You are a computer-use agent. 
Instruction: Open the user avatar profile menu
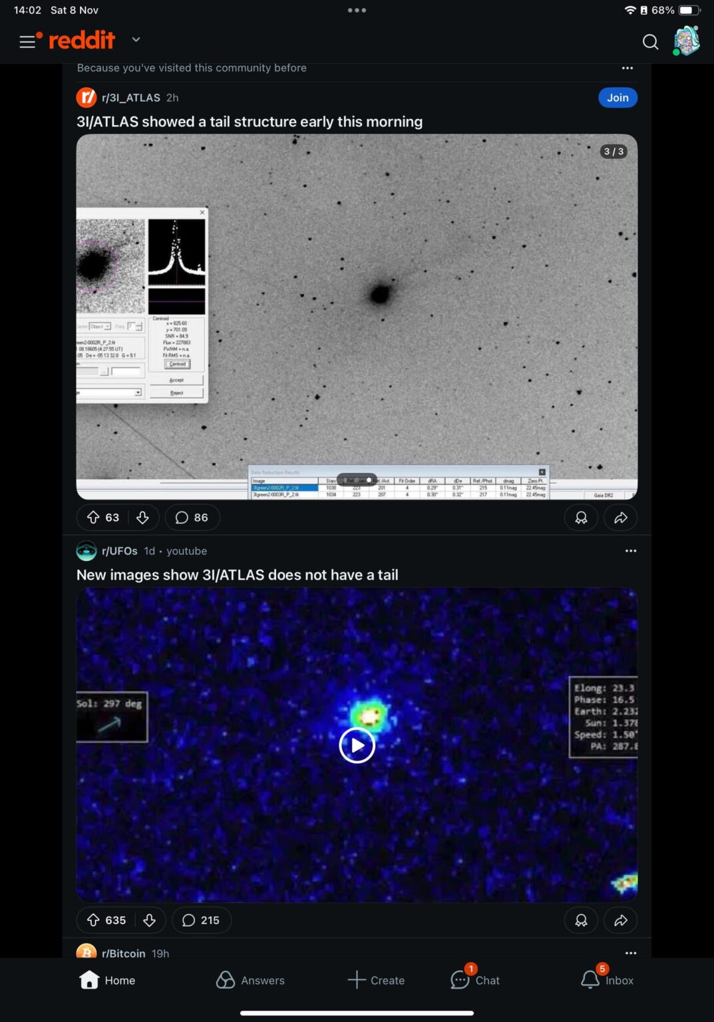[x=686, y=41]
